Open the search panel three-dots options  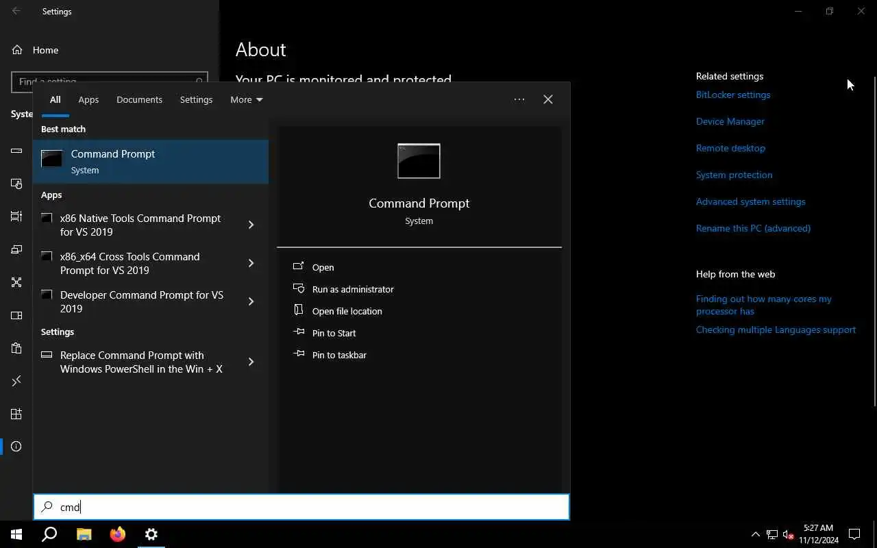519,99
